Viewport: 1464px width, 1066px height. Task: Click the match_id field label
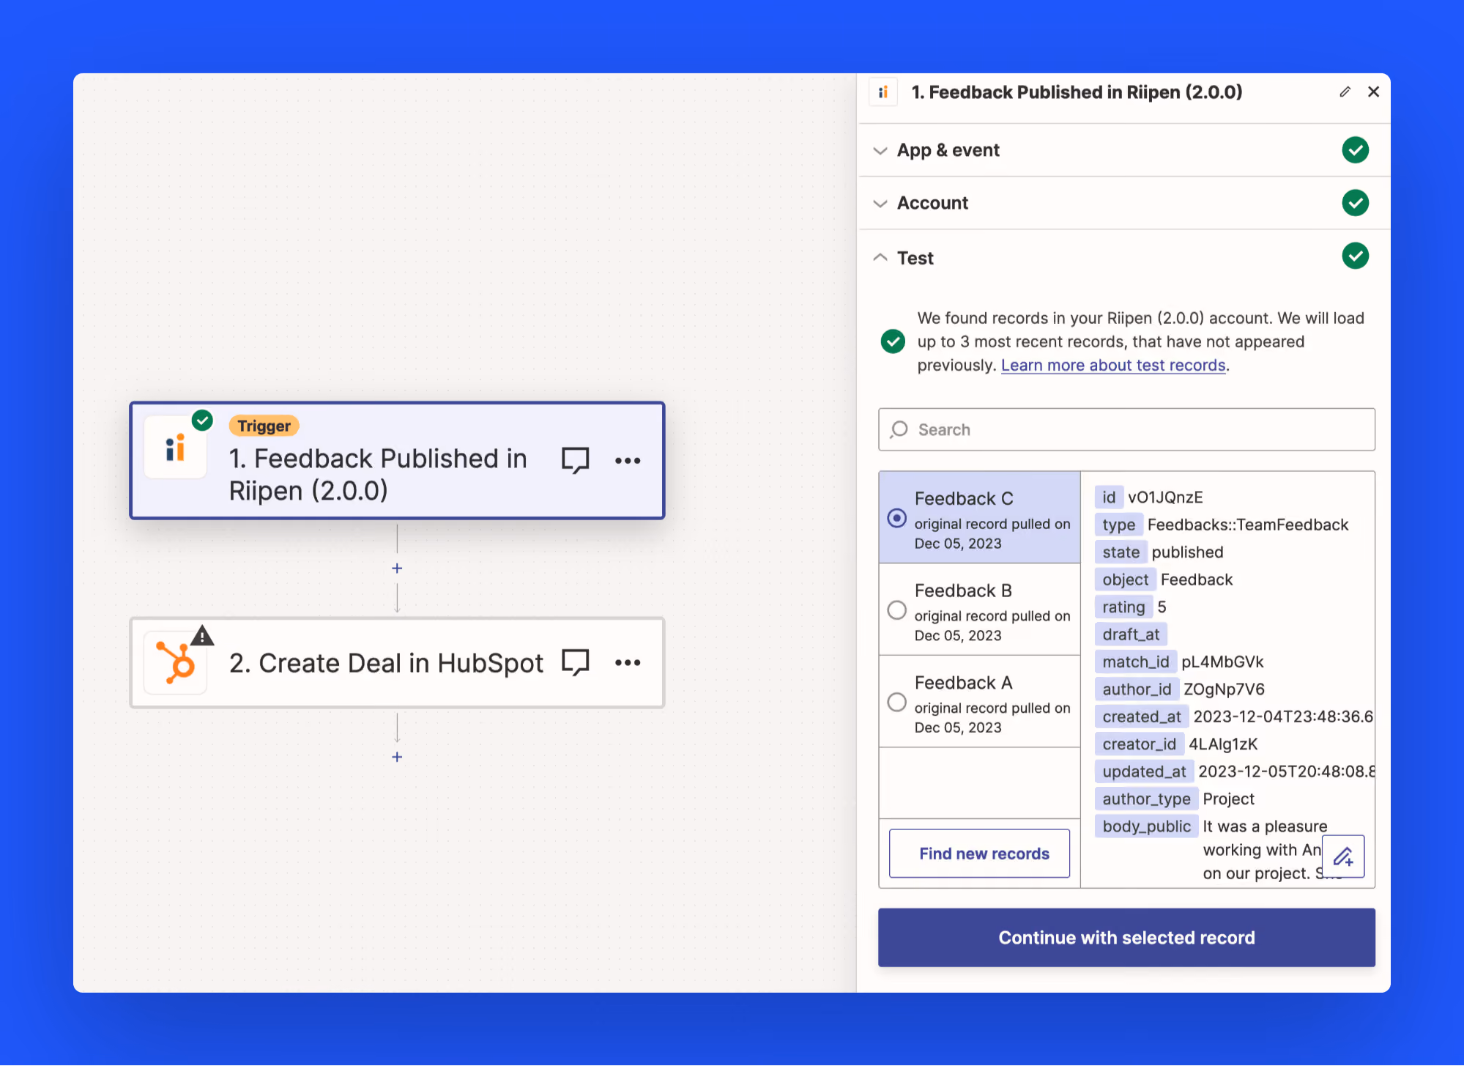[1135, 662]
